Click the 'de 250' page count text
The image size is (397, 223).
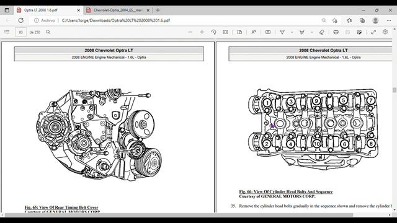coord(35,32)
